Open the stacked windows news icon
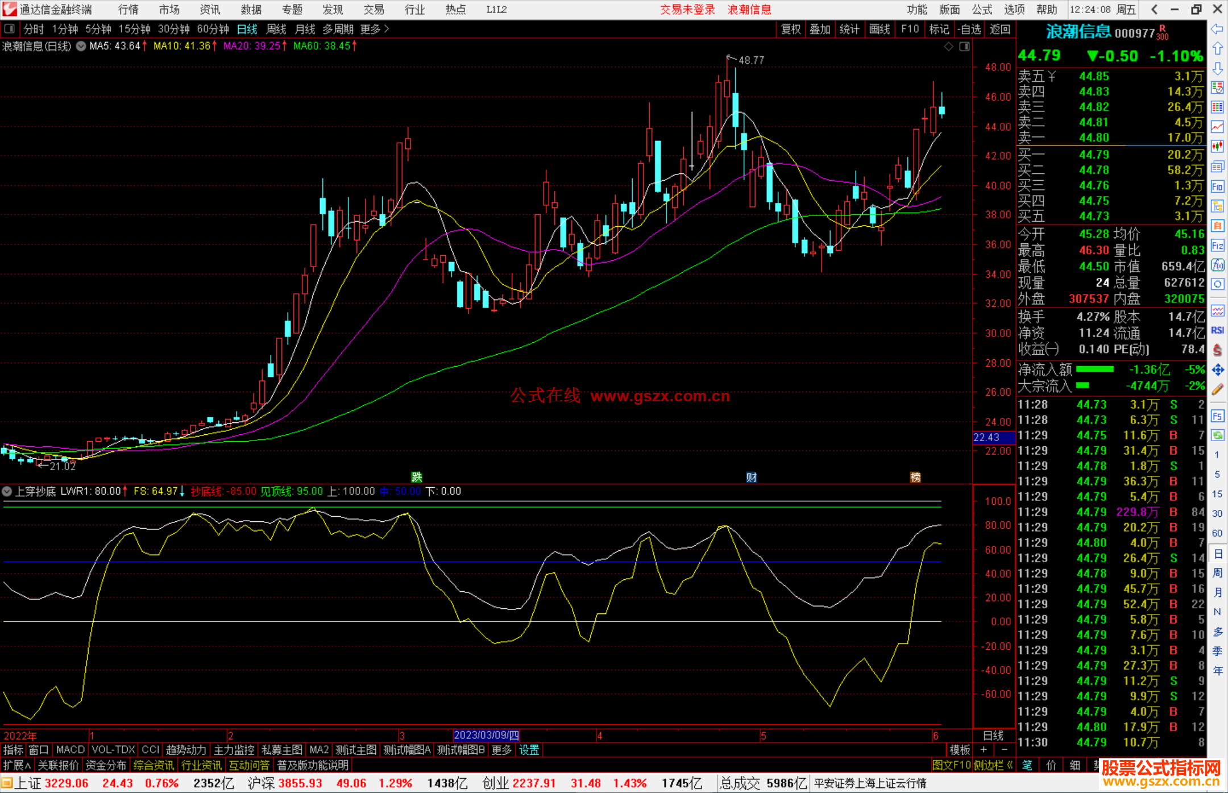 1217,167
